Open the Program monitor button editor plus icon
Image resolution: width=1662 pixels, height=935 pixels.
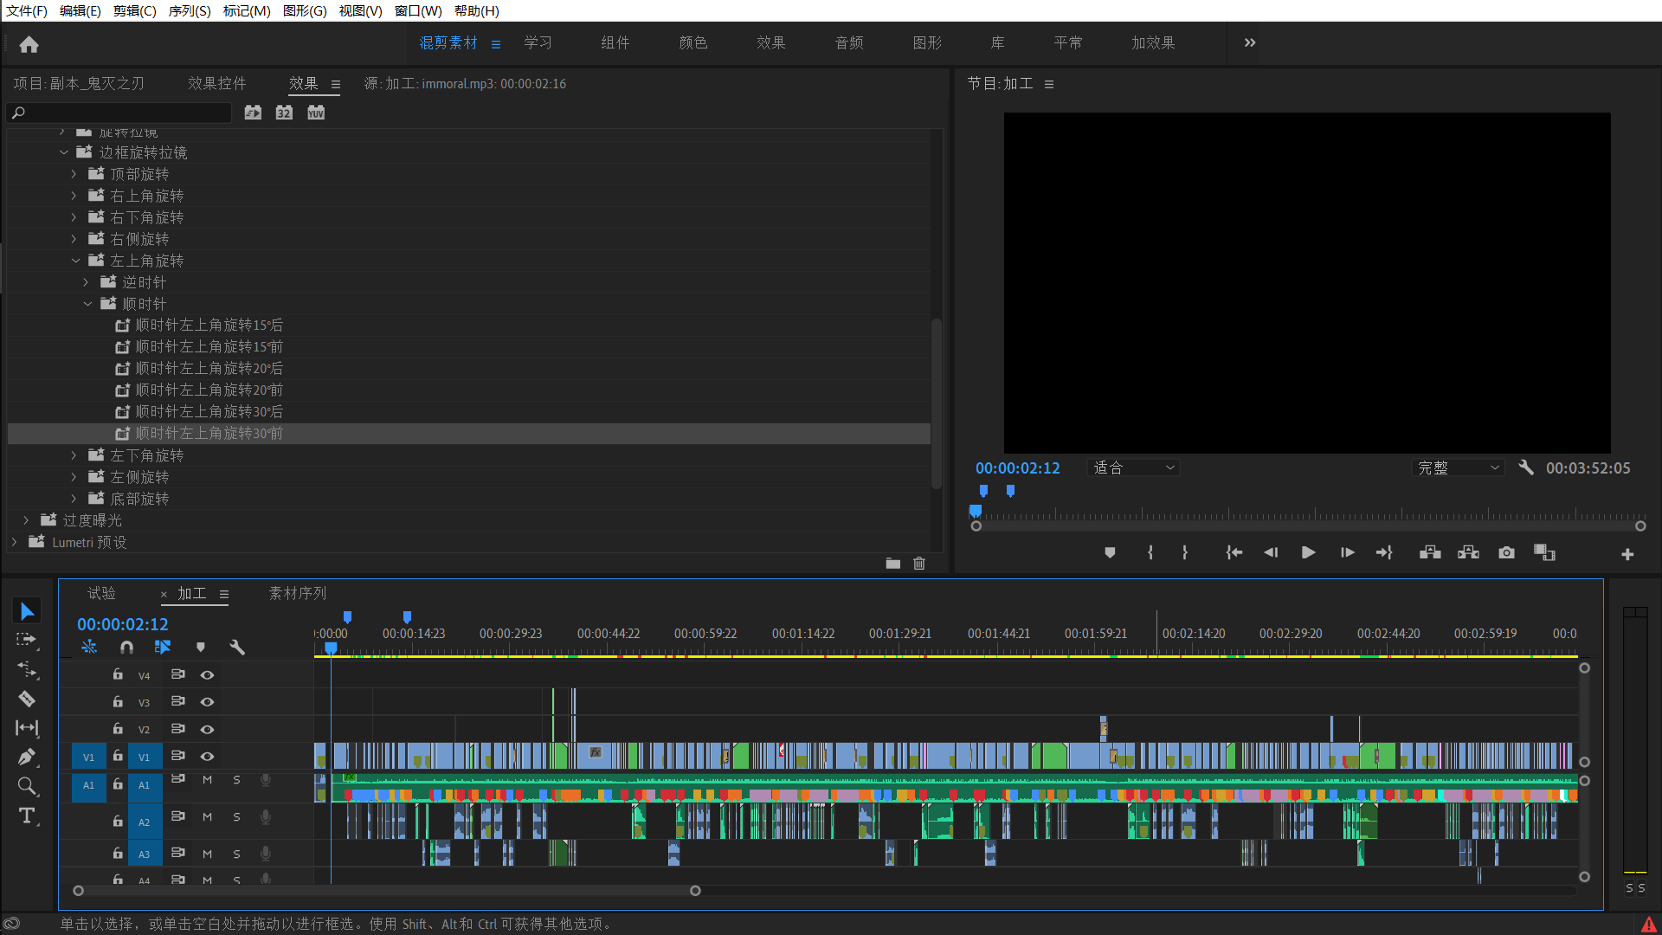click(x=1627, y=554)
